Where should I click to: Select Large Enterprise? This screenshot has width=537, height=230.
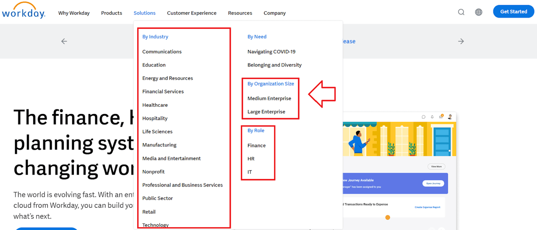266,112
